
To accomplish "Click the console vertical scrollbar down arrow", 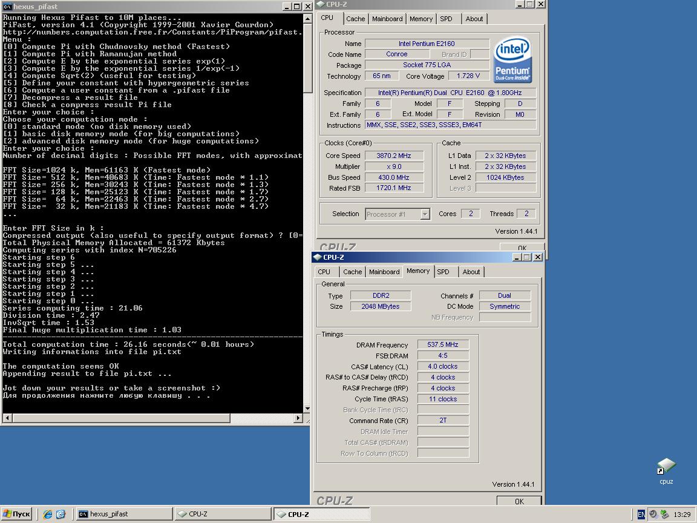I will [307, 409].
